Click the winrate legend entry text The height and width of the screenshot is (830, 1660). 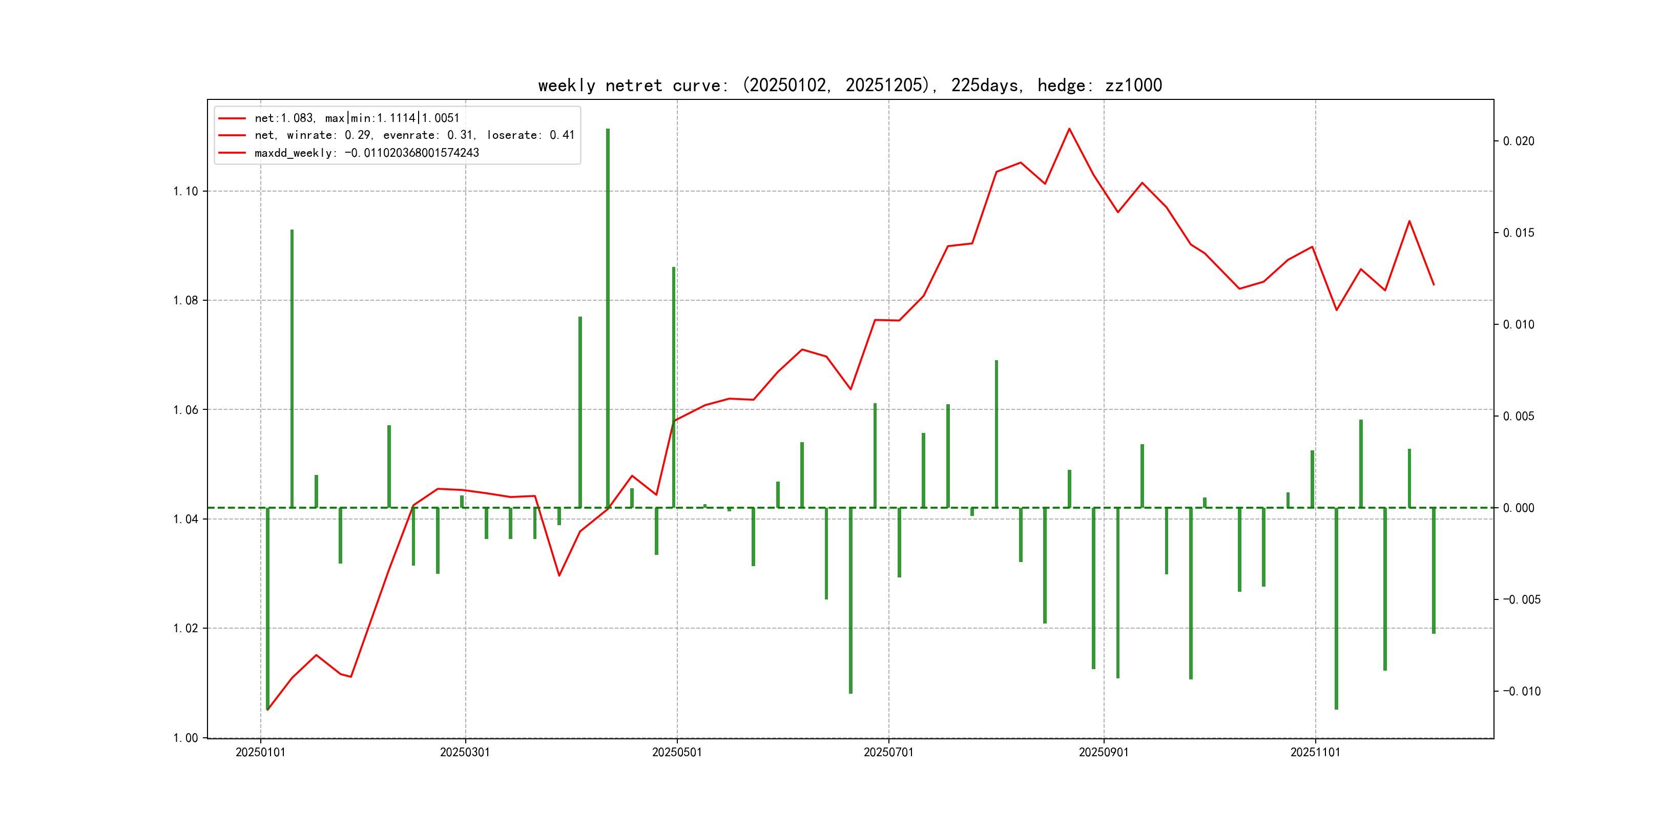(x=413, y=135)
